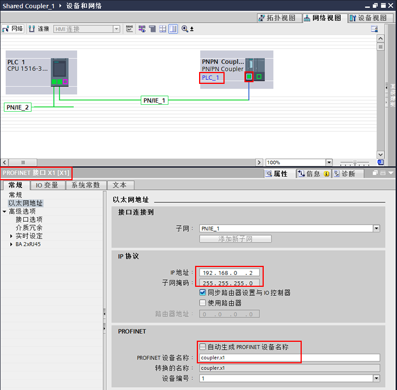The height and width of the screenshot is (390, 397).
Task: Select 常规 in the navigation tree
Action: pyautogui.click(x=15, y=195)
